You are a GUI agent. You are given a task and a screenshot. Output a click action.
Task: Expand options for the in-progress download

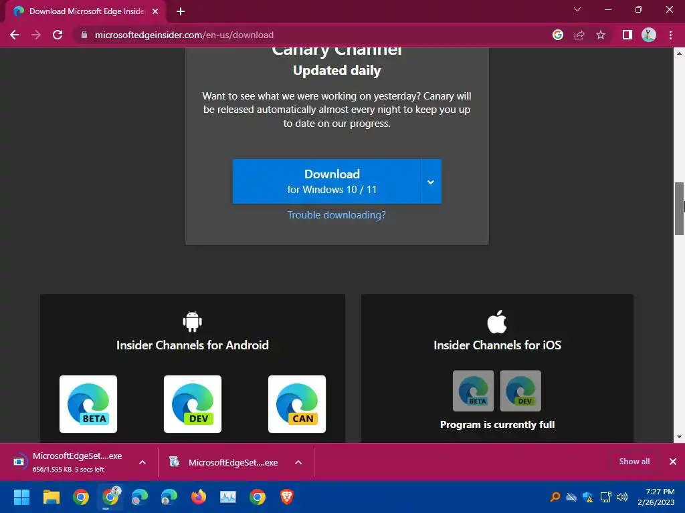click(x=142, y=462)
